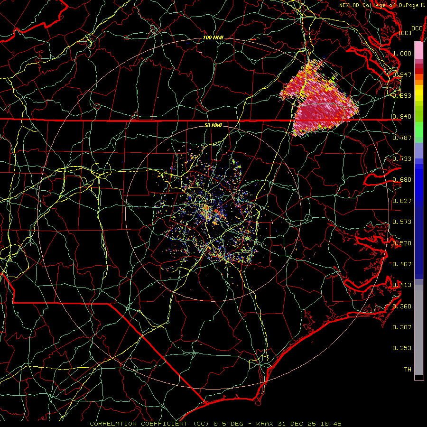The image size is (427, 427).
Task: Pick the gray lower color bar section
Action: click(419, 330)
